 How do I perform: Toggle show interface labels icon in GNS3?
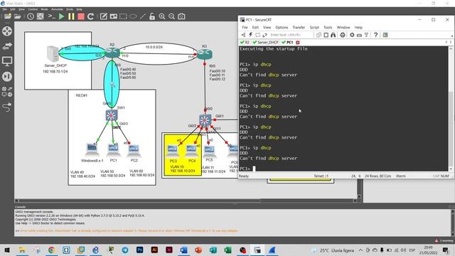point(41,16)
